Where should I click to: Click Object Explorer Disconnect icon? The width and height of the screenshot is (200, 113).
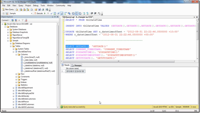[x=16, y=20]
